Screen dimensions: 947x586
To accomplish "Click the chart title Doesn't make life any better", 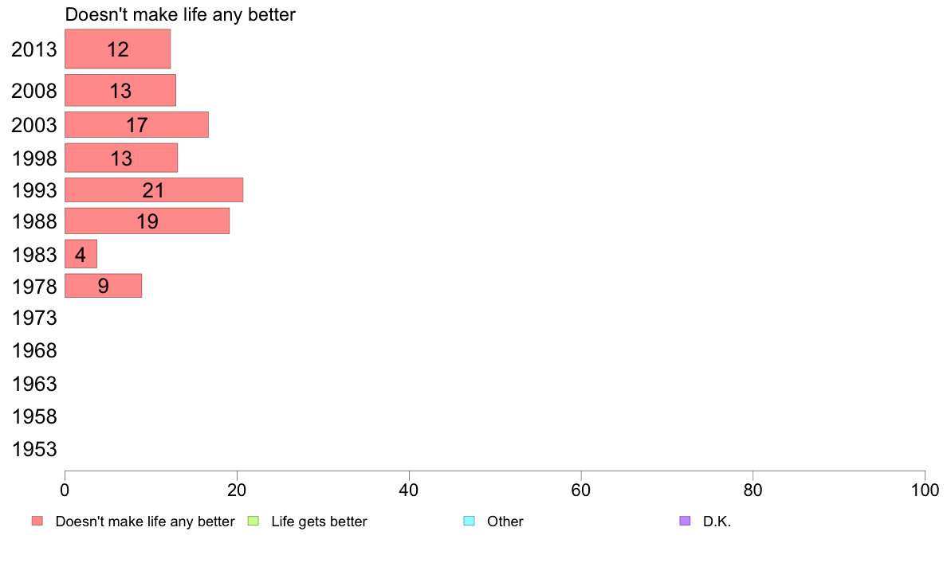I will coord(180,14).
